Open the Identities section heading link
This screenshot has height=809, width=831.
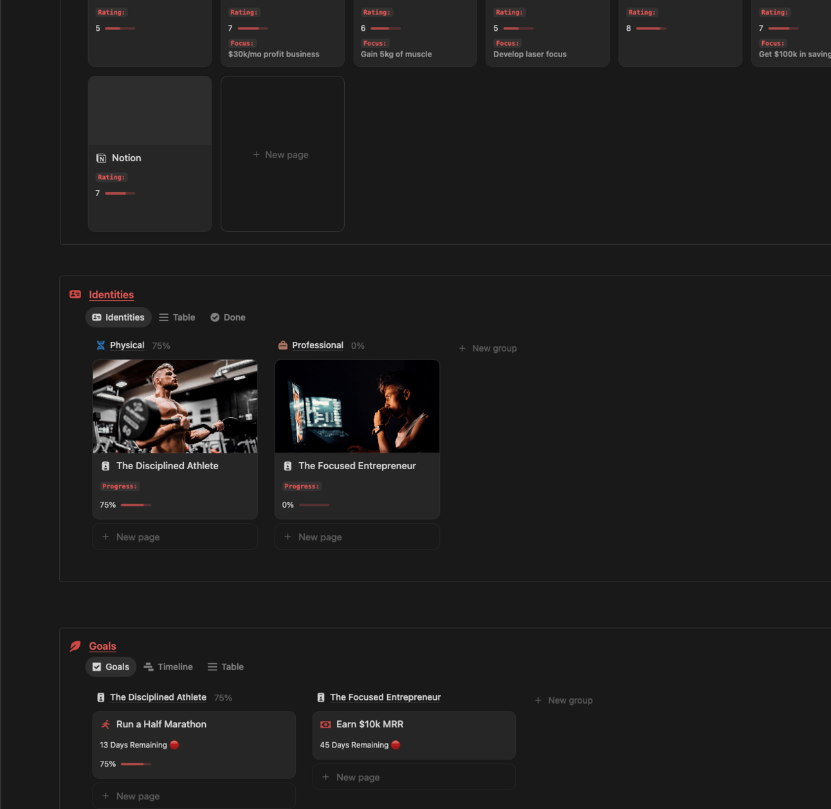pos(111,294)
